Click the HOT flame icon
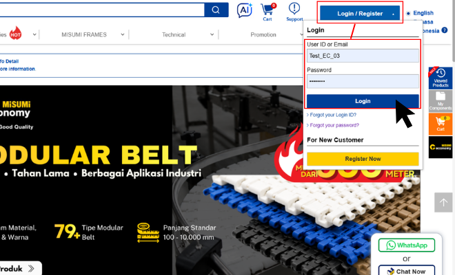This screenshot has width=455, height=275. point(15,33)
